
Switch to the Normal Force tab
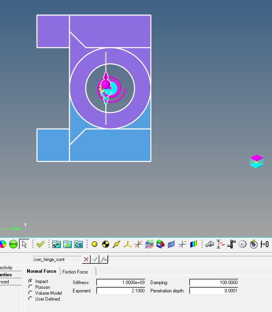pyautogui.click(x=42, y=272)
